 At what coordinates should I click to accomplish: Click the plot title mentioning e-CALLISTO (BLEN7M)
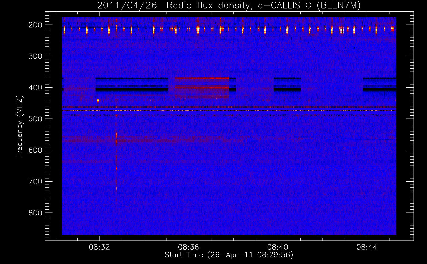(229, 5)
